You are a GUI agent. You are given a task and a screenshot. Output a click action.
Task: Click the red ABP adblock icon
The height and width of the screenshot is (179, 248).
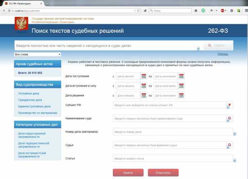(222, 11)
